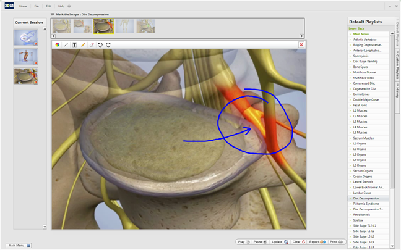The width and height of the screenshot is (401, 250).
Task: Expand the Facet Joint arrow
Action: [x=350, y=105]
